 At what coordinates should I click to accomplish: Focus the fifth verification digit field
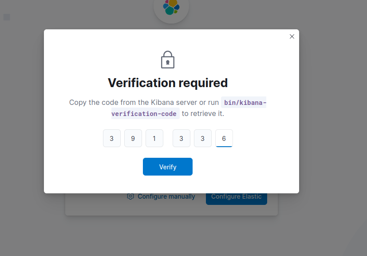[203, 138]
